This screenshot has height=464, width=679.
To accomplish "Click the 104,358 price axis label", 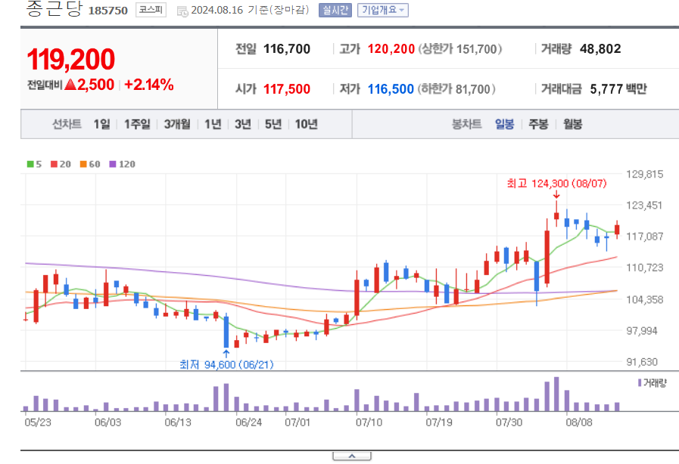I will click(645, 299).
